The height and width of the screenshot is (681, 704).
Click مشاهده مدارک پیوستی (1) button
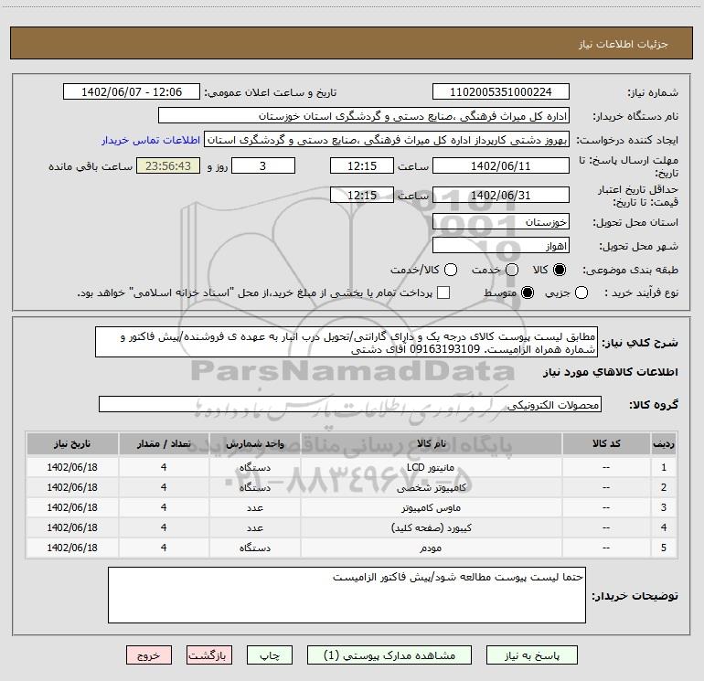point(389,655)
